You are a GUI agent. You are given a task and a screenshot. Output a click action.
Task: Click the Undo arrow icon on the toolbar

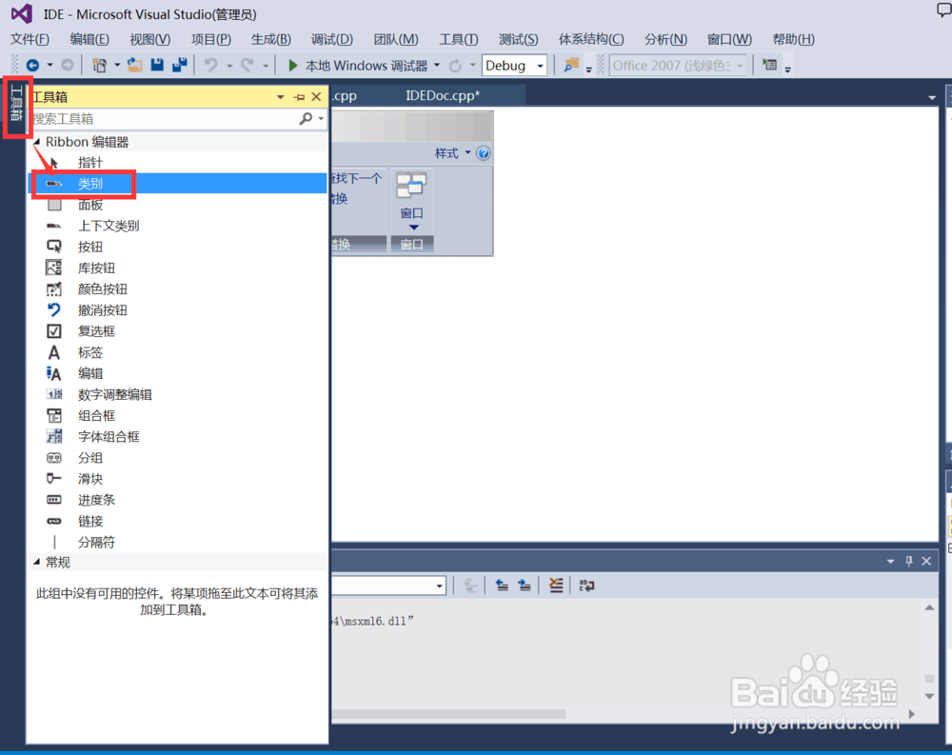point(208,65)
